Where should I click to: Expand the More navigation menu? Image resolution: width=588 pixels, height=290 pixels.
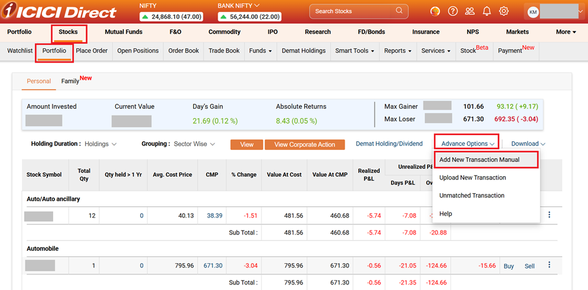[x=565, y=32]
